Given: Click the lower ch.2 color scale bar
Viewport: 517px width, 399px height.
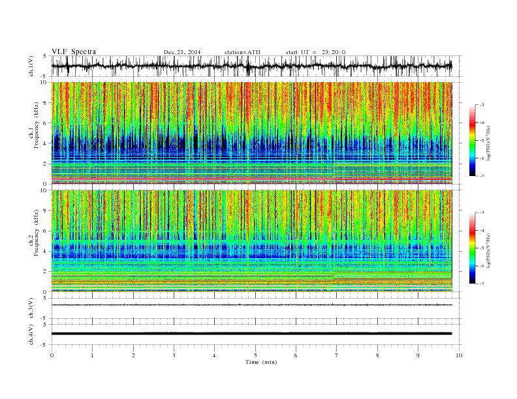Looking at the screenshot, I should click(x=473, y=248).
